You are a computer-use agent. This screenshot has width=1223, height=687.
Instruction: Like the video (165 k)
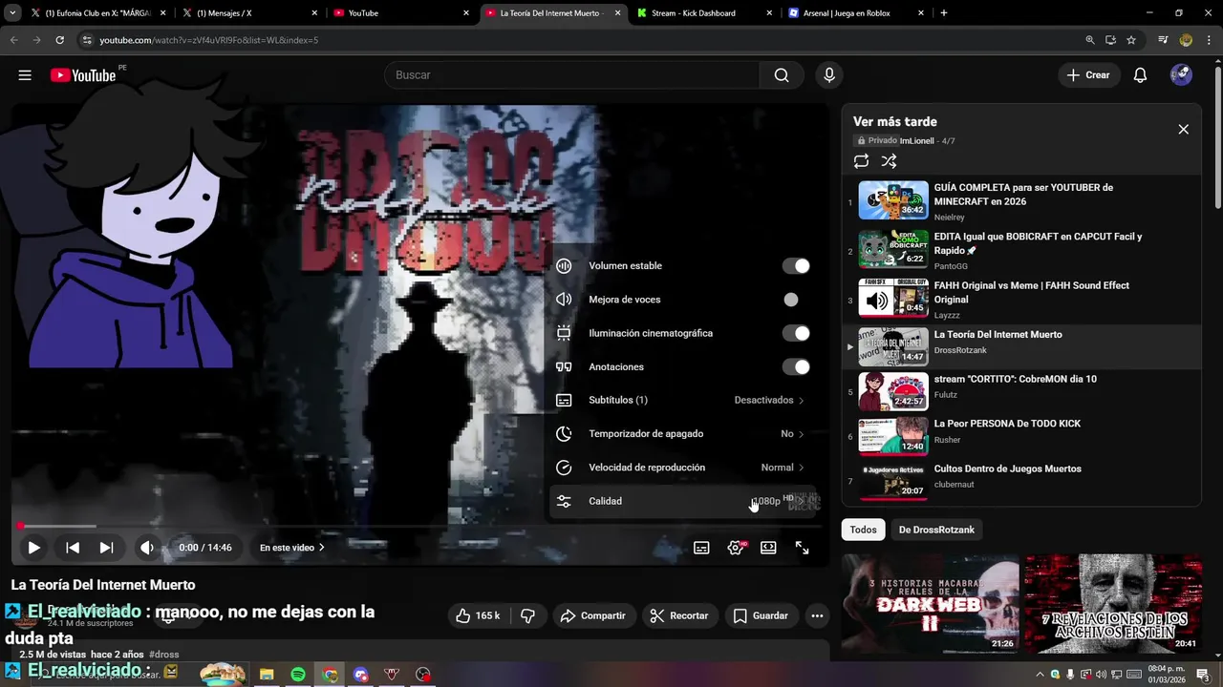(478, 615)
